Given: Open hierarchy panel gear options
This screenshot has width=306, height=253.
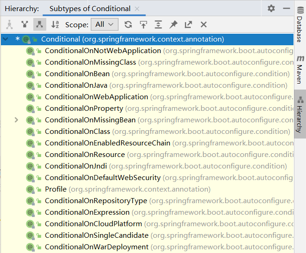Looking at the screenshot, I should [271, 8].
